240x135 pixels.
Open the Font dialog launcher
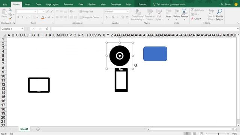52,23
